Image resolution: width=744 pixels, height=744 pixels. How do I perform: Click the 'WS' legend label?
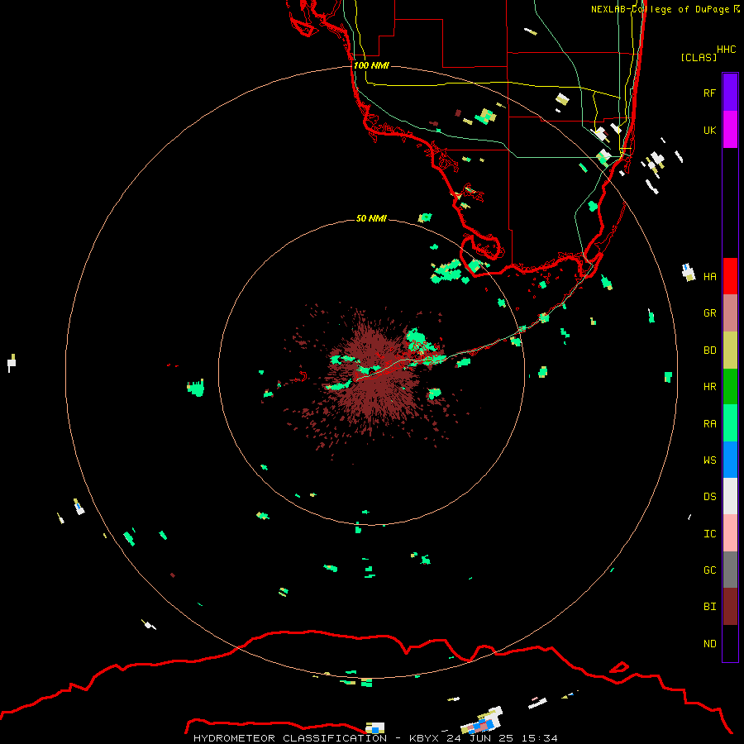point(709,460)
